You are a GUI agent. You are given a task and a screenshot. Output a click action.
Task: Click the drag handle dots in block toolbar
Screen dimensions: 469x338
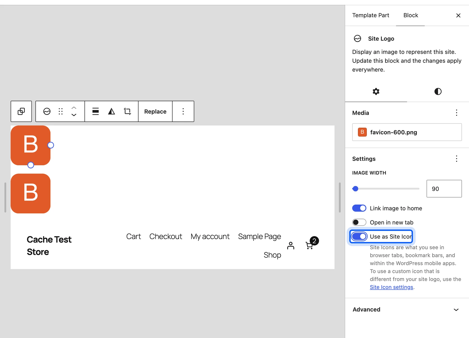tap(61, 111)
